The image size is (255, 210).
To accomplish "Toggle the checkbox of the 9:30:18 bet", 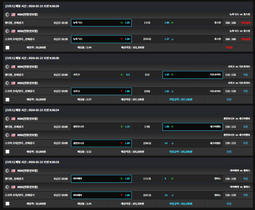I will click(x=7, y=203).
